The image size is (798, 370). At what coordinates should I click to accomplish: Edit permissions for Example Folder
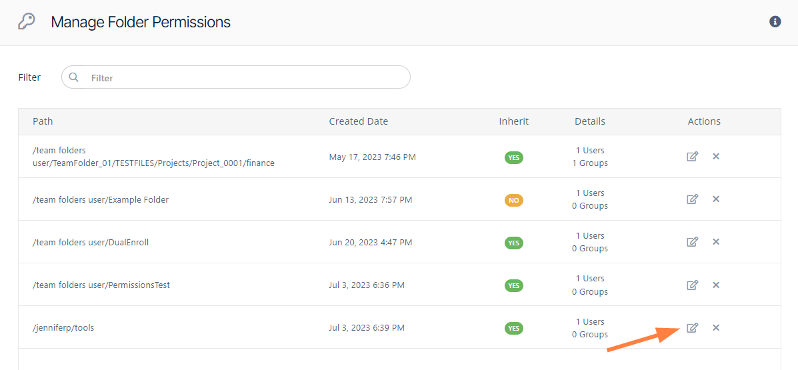pos(693,199)
